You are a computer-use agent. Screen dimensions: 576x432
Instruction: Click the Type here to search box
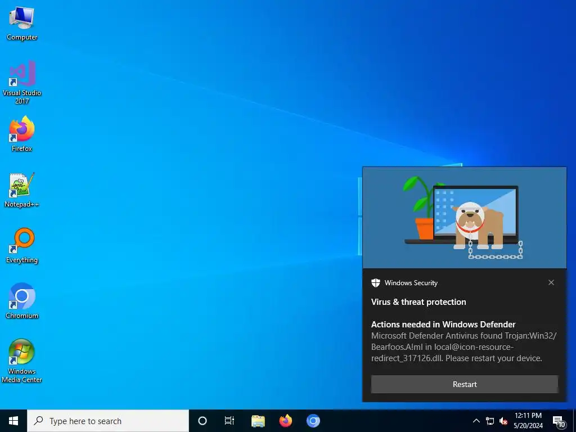[108, 421]
